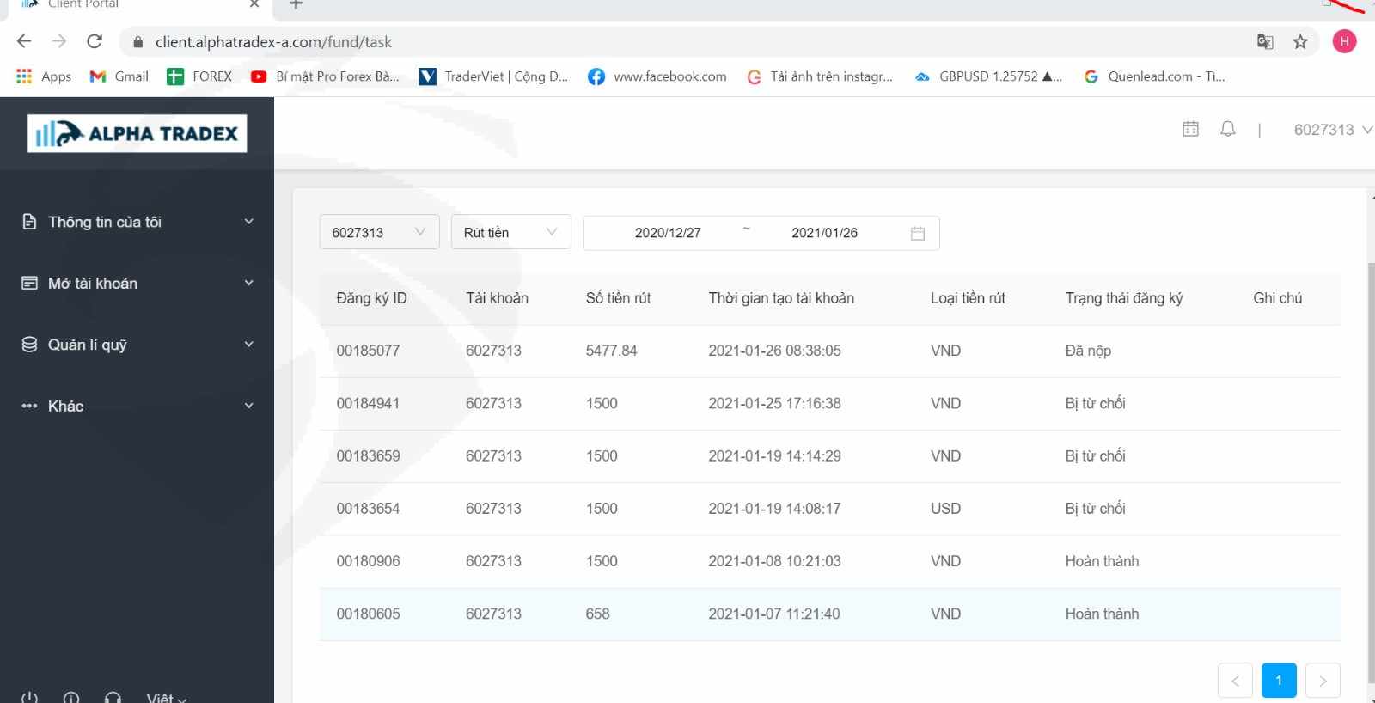Click the calendar icon in the header
The image size is (1375, 703).
[x=1190, y=129]
